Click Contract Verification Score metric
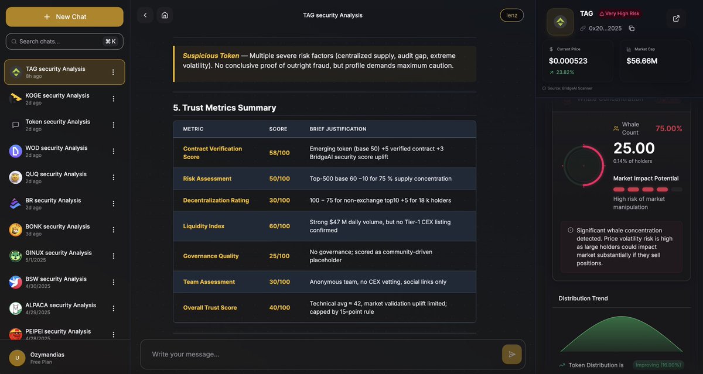703x374 pixels. click(213, 153)
